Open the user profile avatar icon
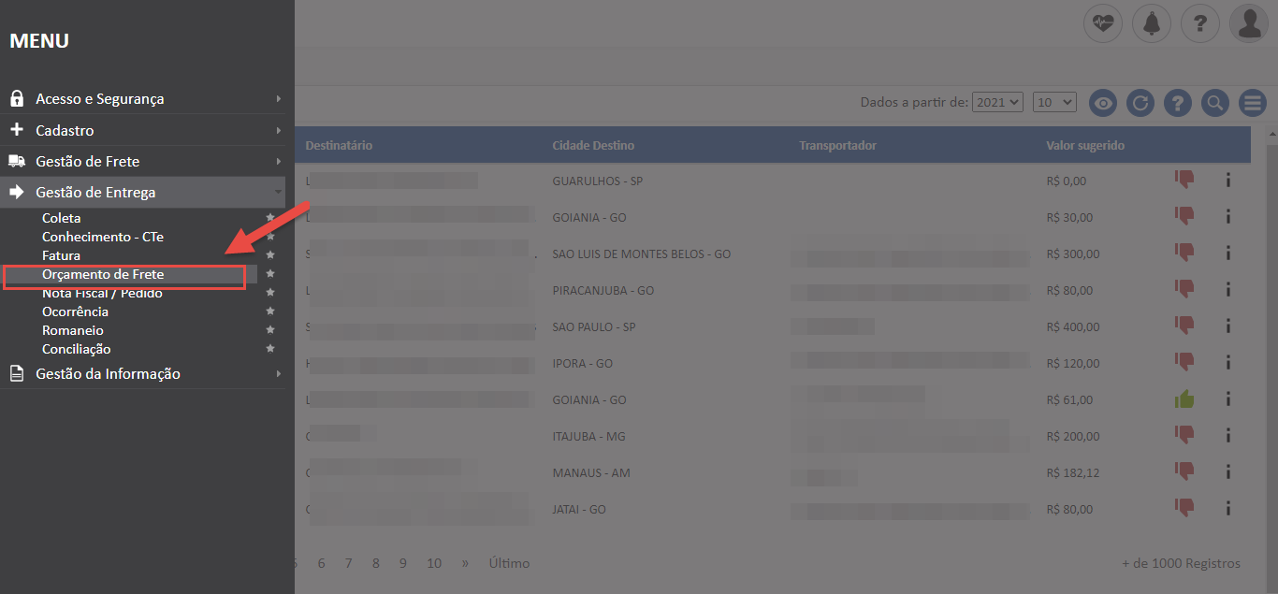 pos(1248,23)
